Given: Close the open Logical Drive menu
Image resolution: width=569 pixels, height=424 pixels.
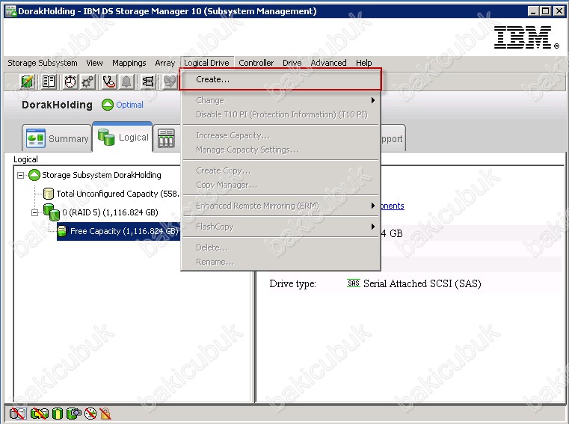Looking at the screenshot, I should pyautogui.click(x=206, y=63).
